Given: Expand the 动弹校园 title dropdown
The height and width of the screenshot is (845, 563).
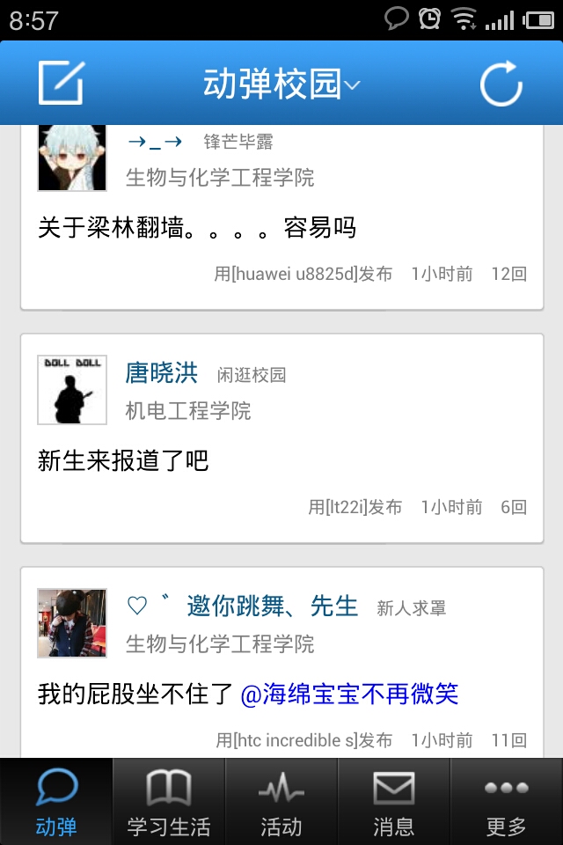Looking at the screenshot, I should click(x=281, y=84).
